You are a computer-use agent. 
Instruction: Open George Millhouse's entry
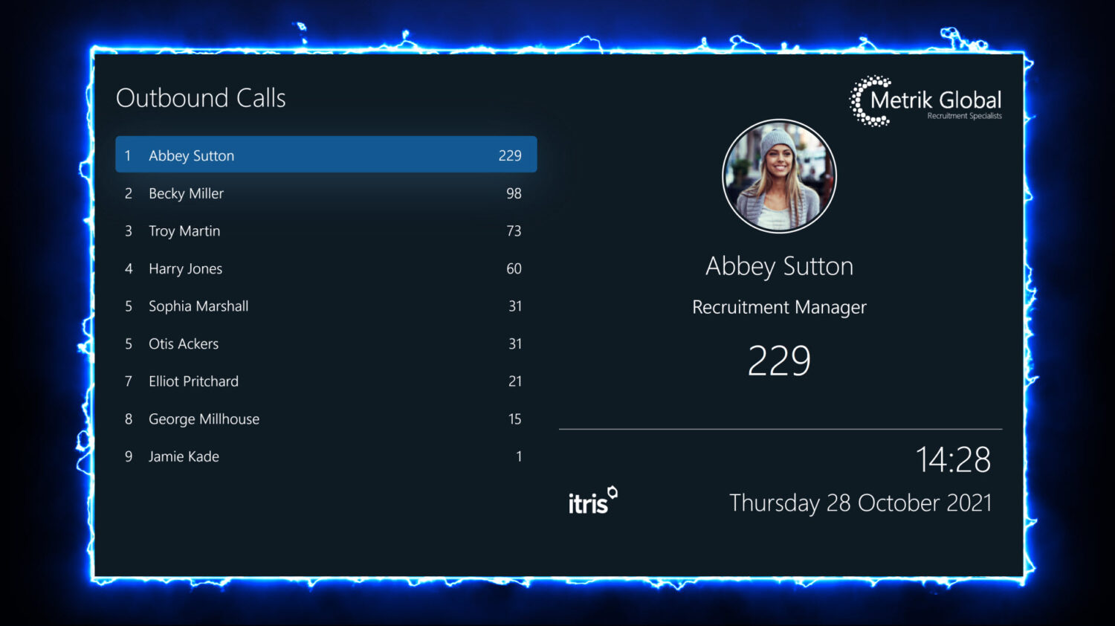pos(326,419)
